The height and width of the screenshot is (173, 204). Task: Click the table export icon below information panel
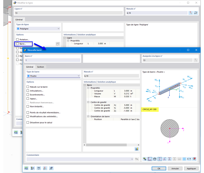(x=137, y=149)
